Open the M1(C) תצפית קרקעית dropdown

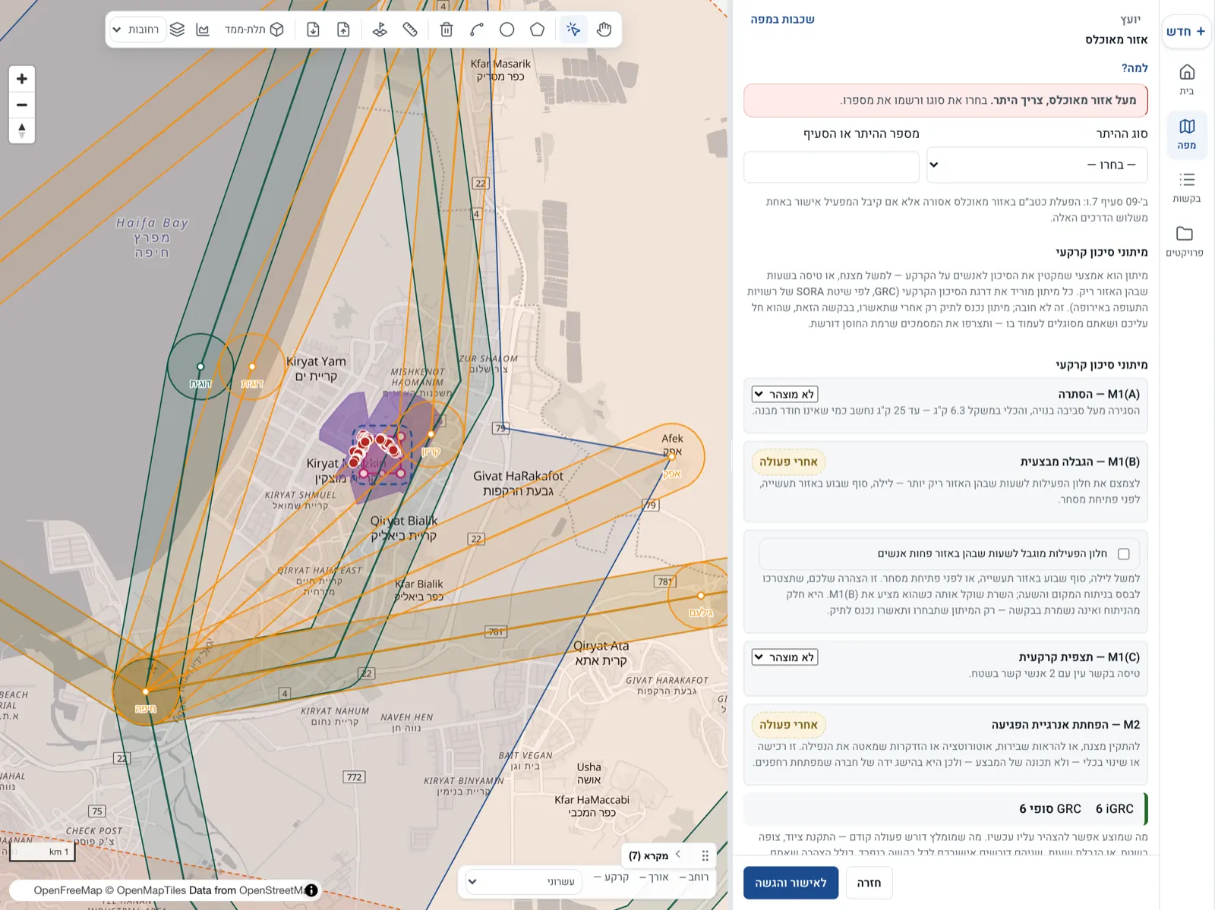[785, 657]
